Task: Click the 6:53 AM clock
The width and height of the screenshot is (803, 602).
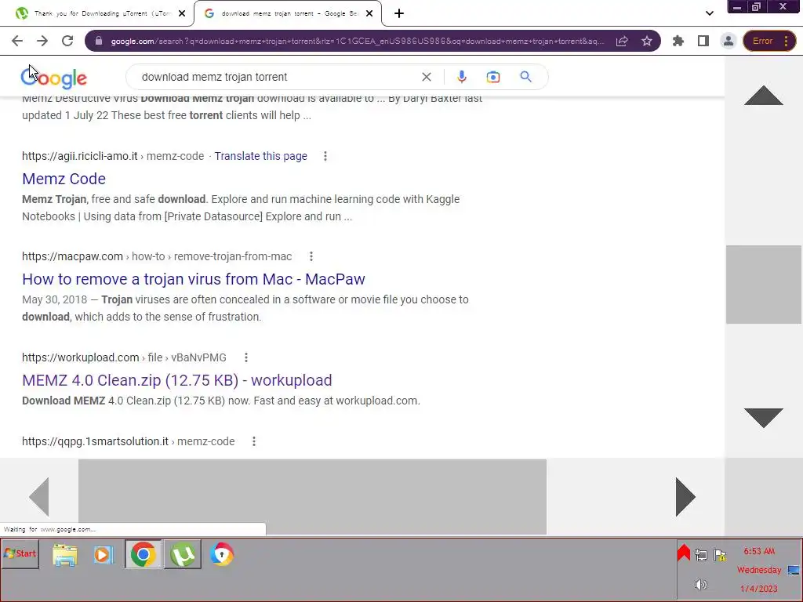Action: tap(759, 551)
